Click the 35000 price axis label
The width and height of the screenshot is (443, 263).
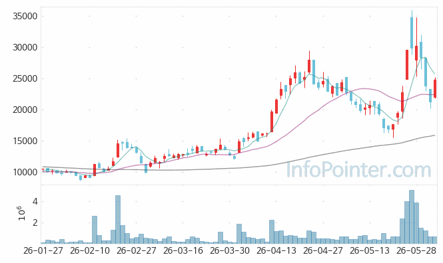[x=25, y=17]
